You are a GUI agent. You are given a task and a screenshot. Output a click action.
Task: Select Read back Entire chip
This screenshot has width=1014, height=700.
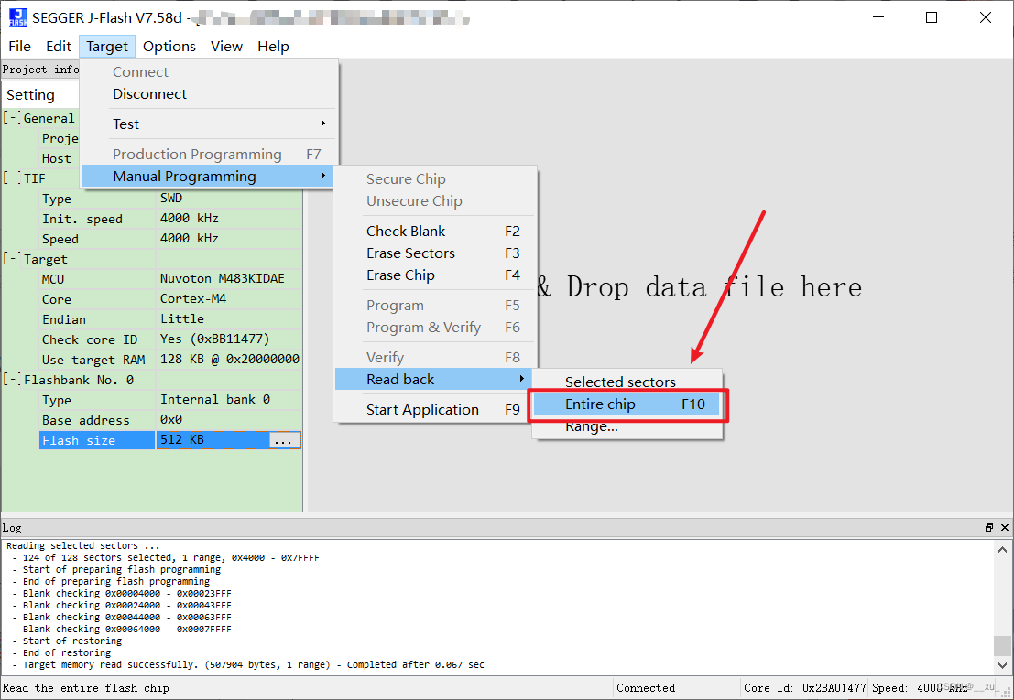coord(626,404)
